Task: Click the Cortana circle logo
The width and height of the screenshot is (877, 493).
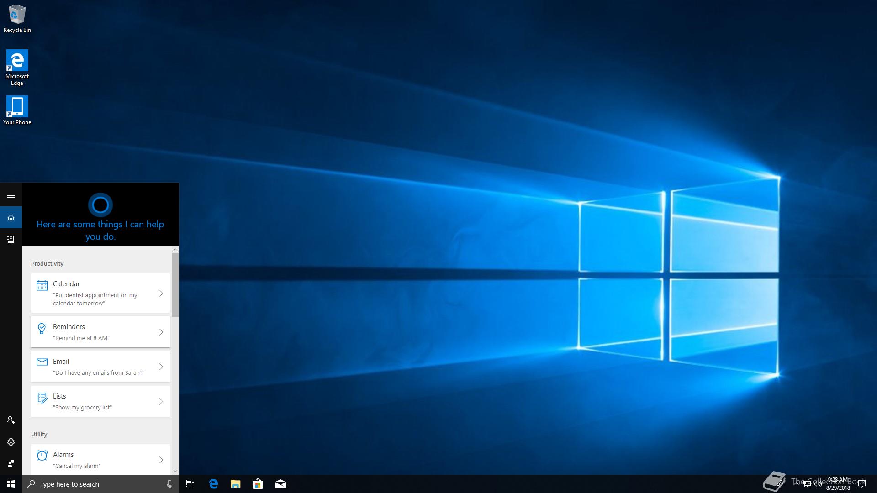Action: 100,205
